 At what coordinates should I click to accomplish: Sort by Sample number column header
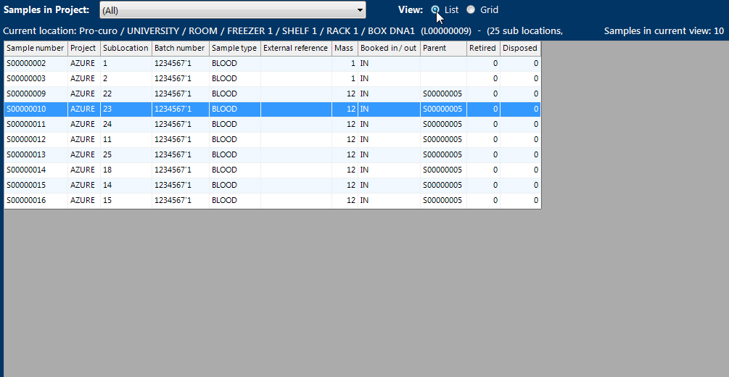click(36, 49)
